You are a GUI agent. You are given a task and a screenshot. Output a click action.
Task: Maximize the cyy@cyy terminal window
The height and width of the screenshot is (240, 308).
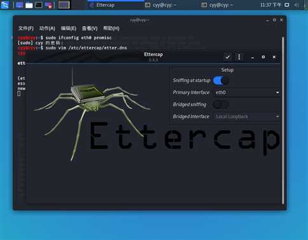pos(274,20)
